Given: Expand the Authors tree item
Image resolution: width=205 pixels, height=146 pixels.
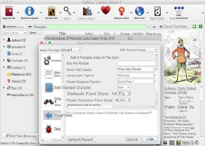Looking at the screenshot, I should click(x=4, y=40).
